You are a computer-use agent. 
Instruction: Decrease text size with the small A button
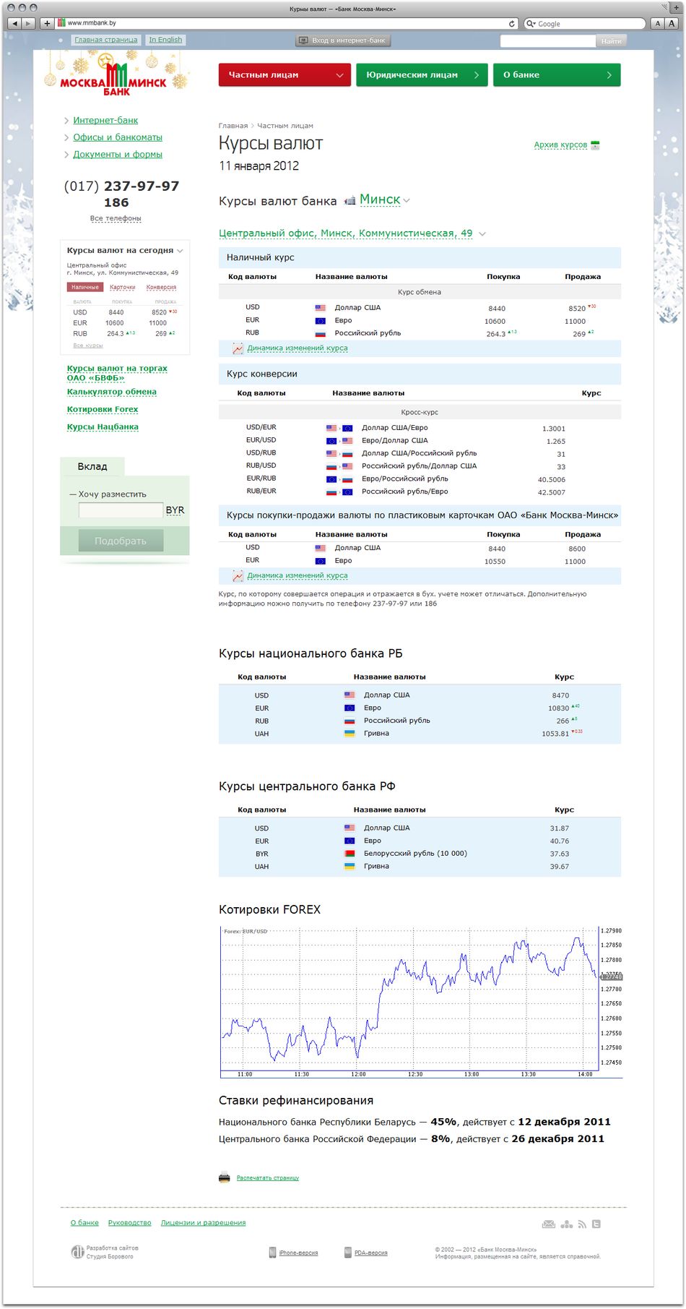(657, 23)
